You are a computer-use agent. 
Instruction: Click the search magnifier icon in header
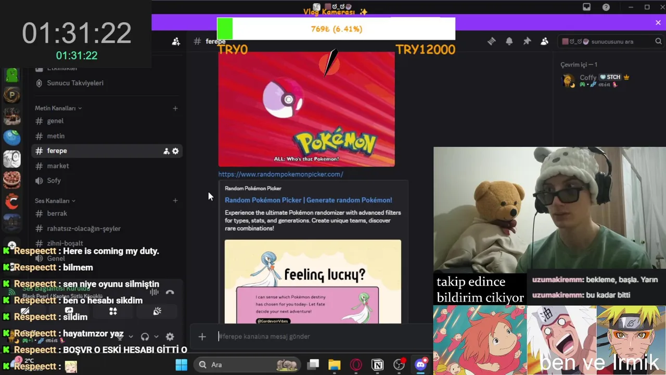click(658, 42)
